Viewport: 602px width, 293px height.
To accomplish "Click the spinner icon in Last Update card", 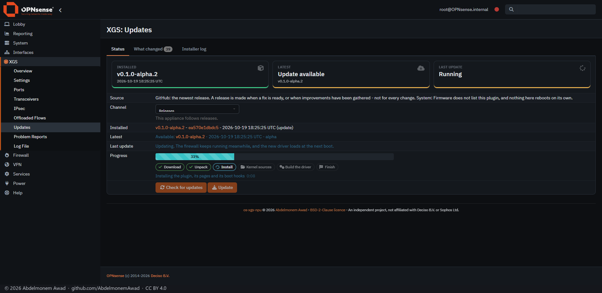I will pyautogui.click(x=582, y=68).
